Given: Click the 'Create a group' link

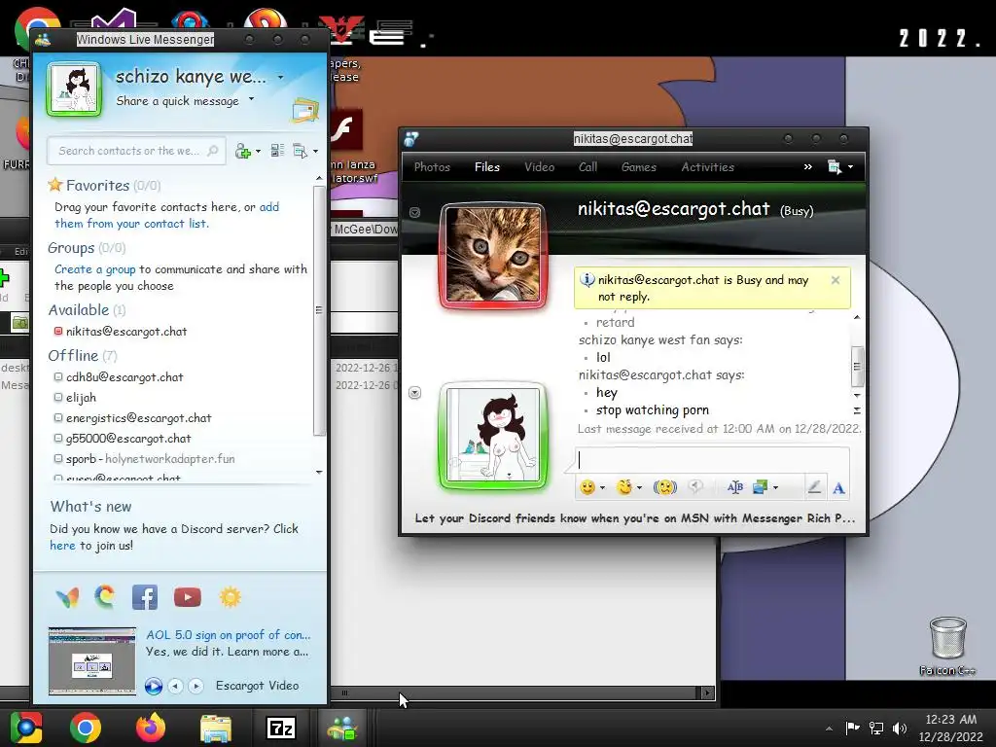Looking at the screenshot, I should pyautogui.click(x=94, y=269).
